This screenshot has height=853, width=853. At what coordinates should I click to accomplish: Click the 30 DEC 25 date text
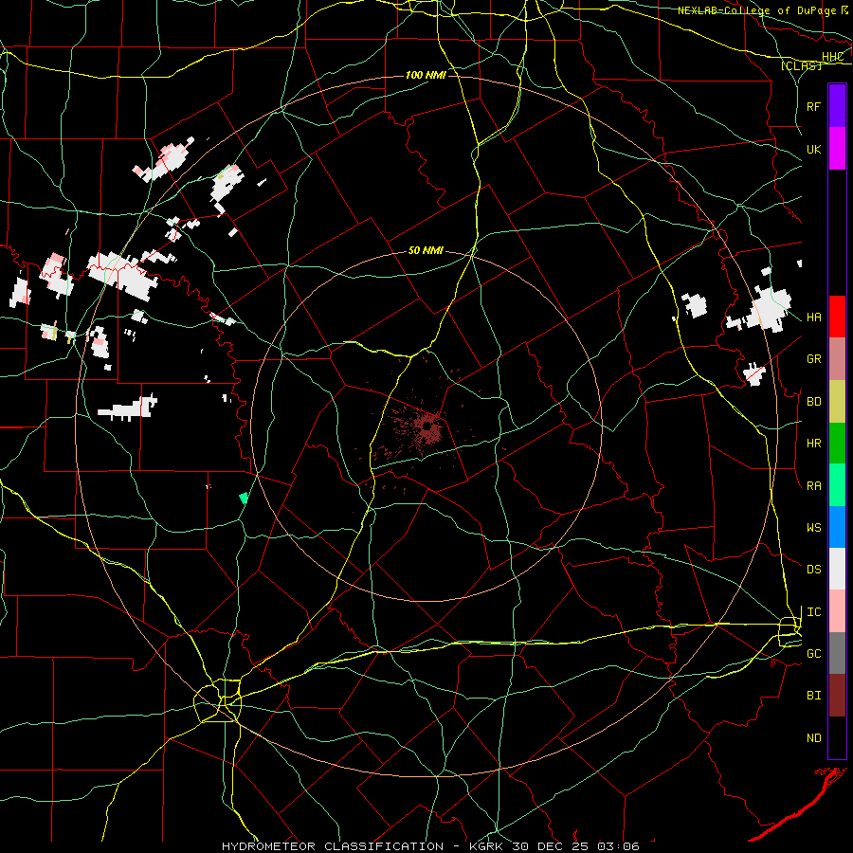pos(550,846)
